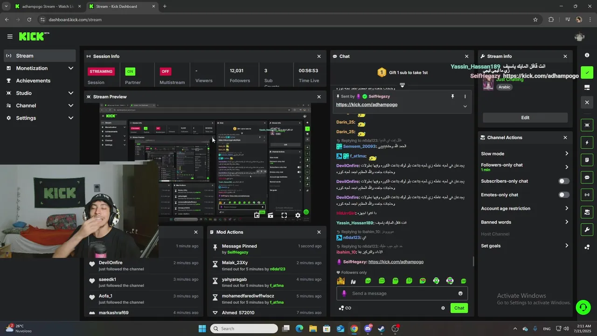This screenshot has height=336, width=597.
Task: Open pinned kick.com/adhampogo link
Action: 367,105
